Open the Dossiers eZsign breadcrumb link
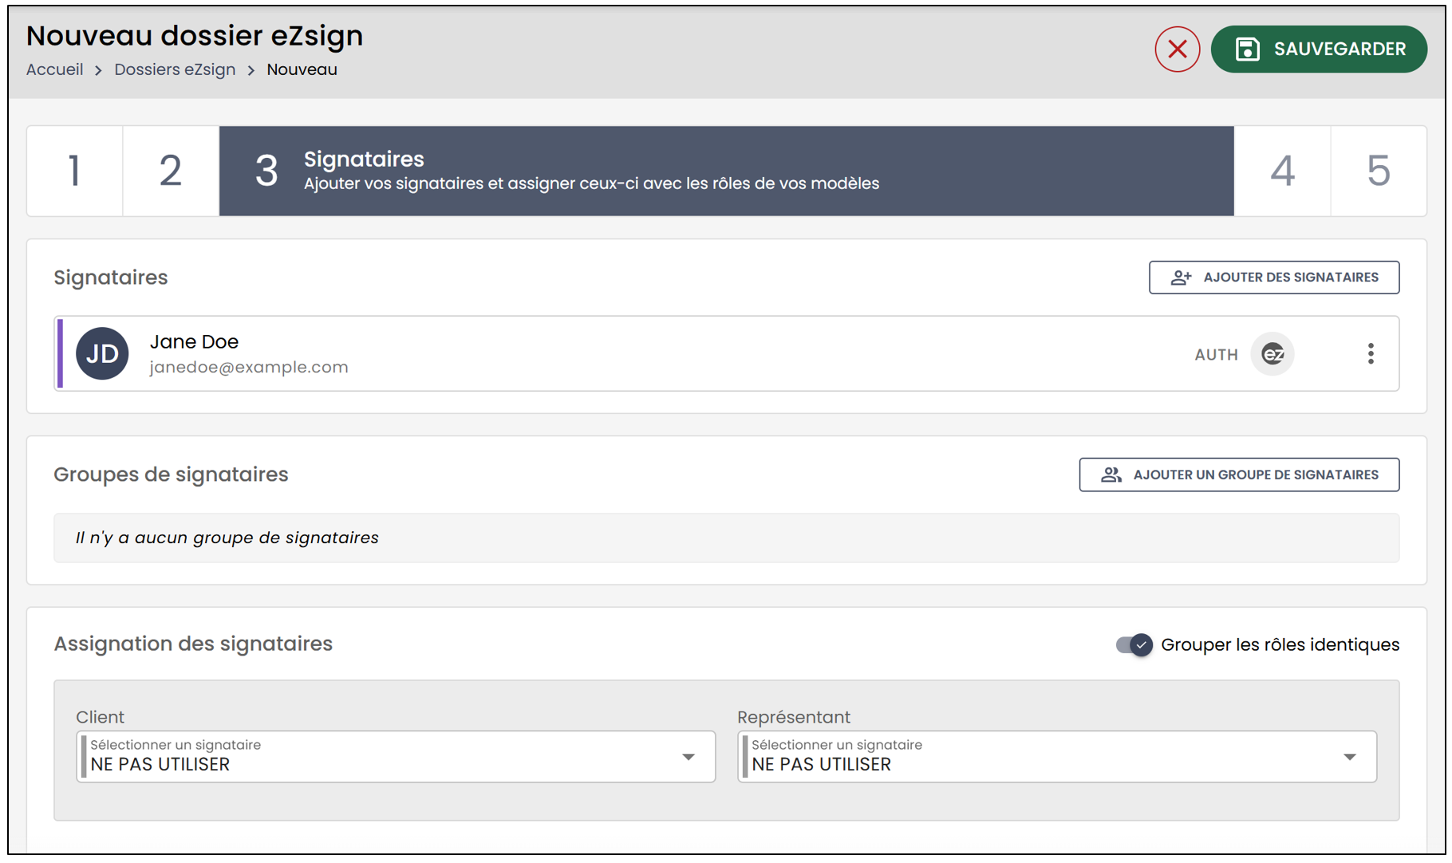 tap(175, 69)
